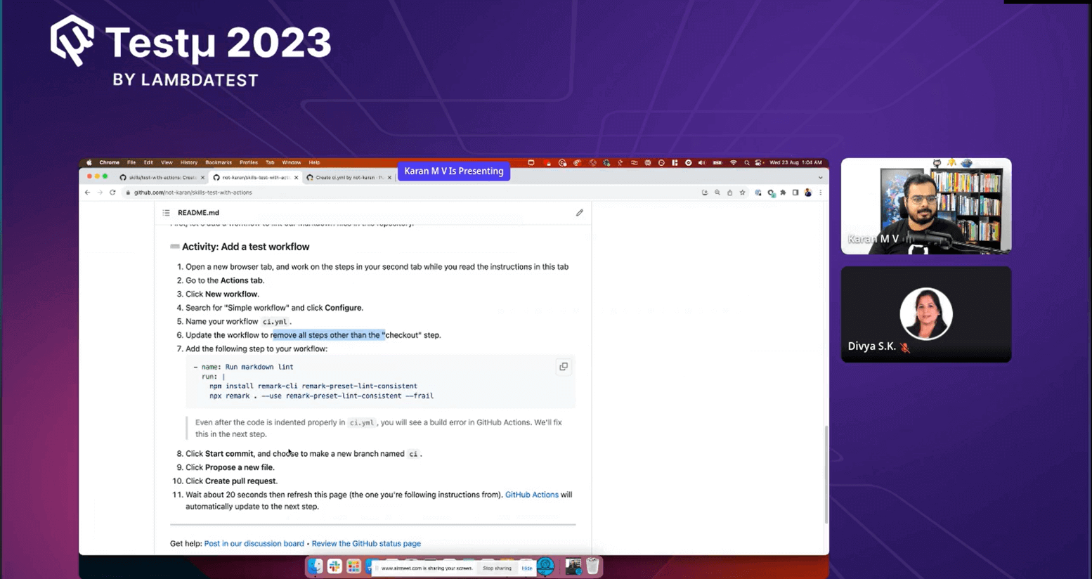Image resolution: width=1092 pixels, height=579 pixels.
Task: Toggle the README.md outline list icon
Action: (x=166, y=212)
